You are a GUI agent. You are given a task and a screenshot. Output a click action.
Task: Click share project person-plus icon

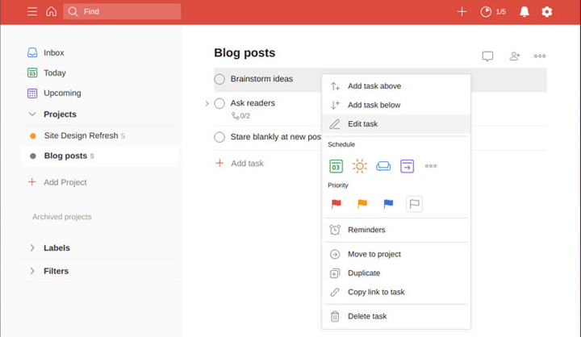[514, 56]
